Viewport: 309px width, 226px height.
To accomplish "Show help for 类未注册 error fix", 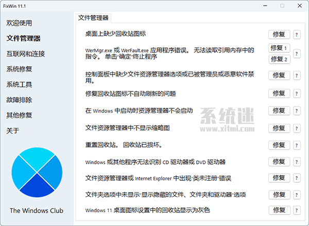I will pos(297,178).
